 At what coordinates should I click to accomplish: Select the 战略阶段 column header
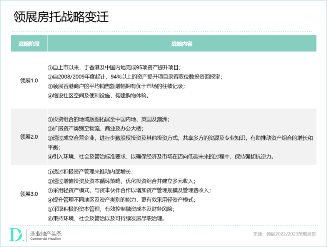click(29, 43)
